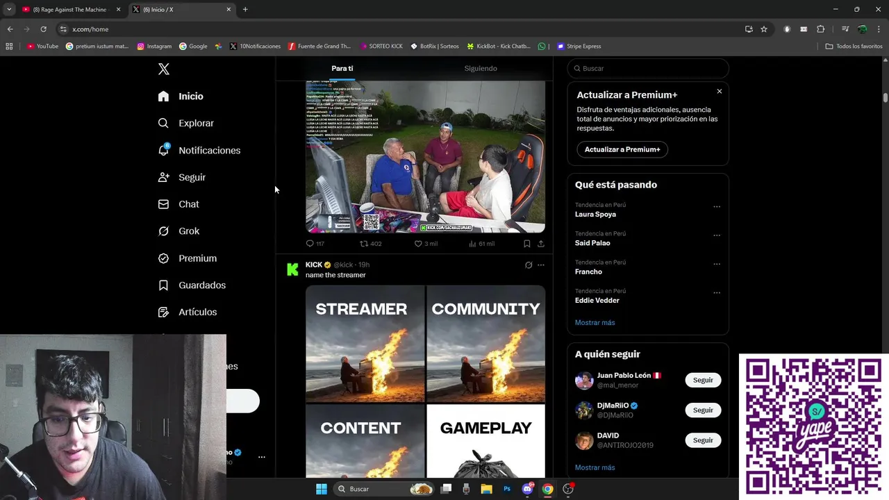Viewport: 889px width, 500px height.
Task: View analytics showing 61 mil views
Action: click(482, 244)
